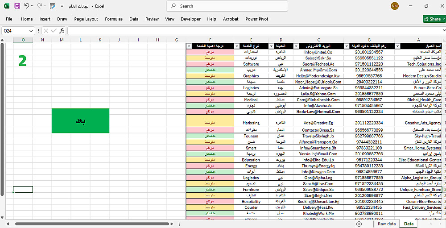446x228 pixels.
Task: Click the New sheet plus icon
Action: tap(359, 224)
